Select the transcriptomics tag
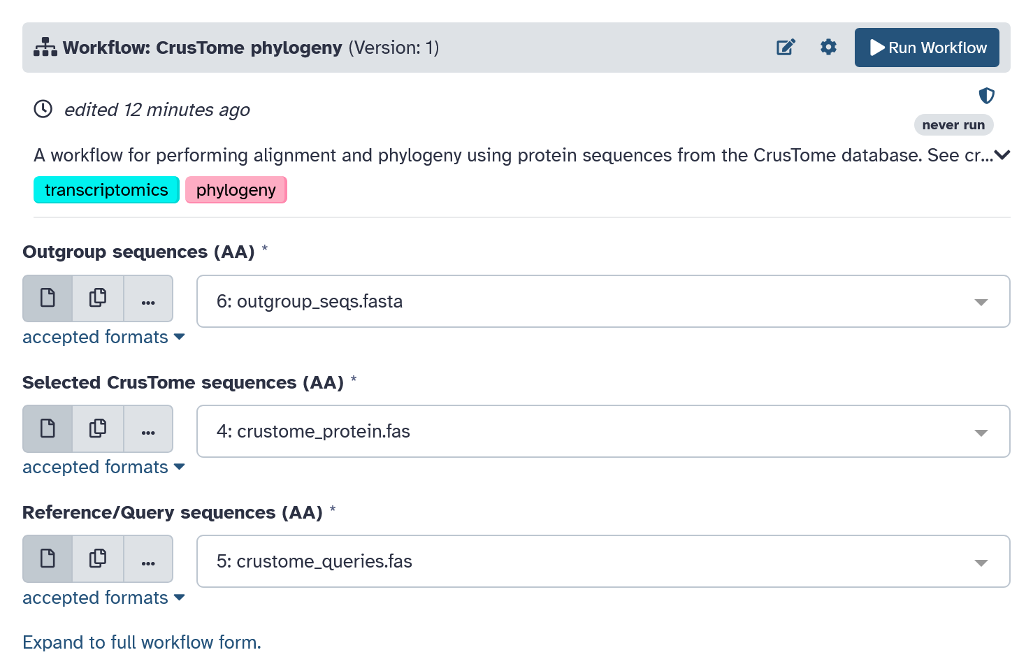This screenshot has width=1033, height=664. tap(106, 189)
